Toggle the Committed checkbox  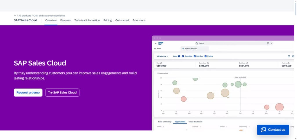pos(183,56)
